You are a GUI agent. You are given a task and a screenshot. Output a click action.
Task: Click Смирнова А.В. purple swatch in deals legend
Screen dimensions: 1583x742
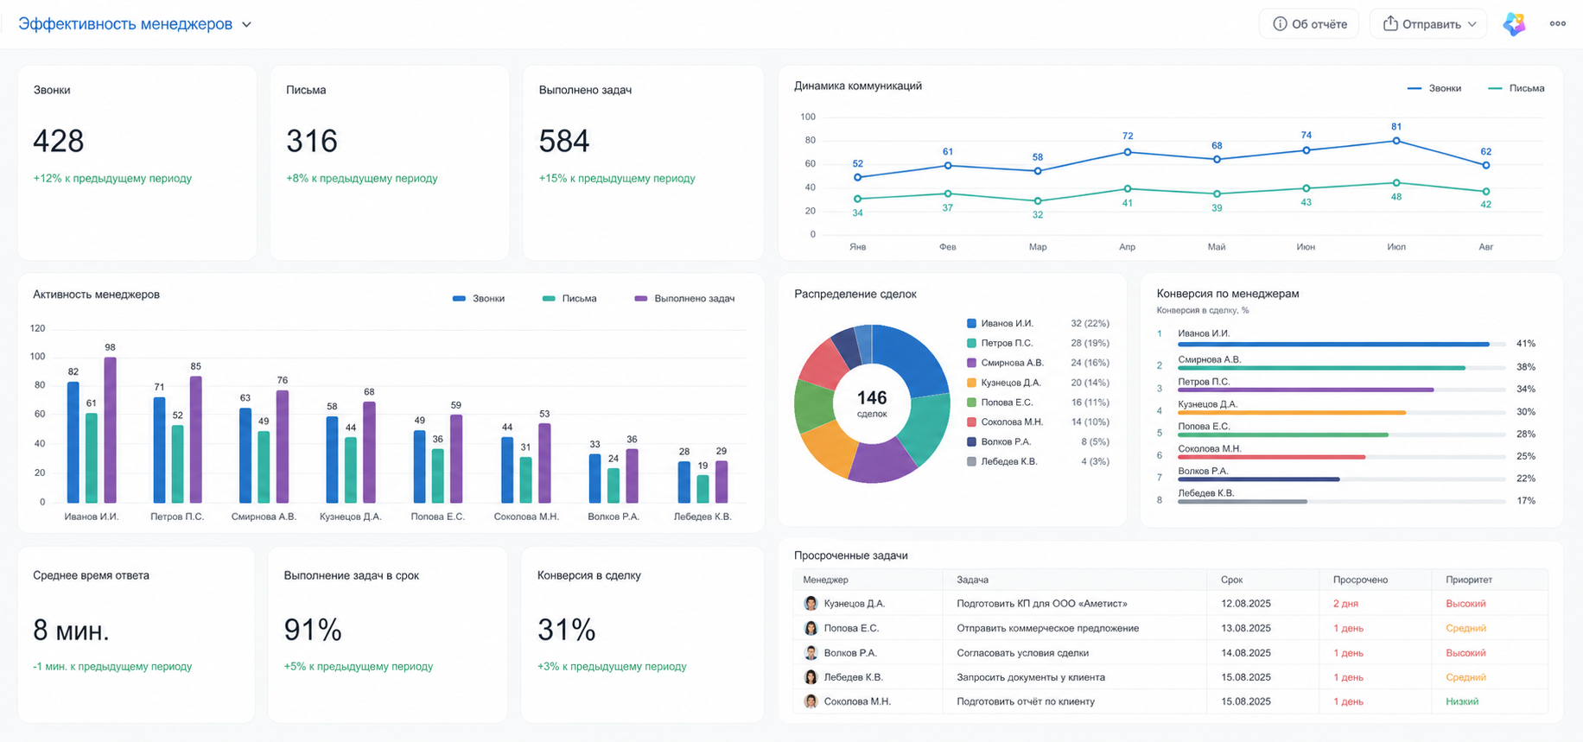pyautogui.click(x=971, y=363)
